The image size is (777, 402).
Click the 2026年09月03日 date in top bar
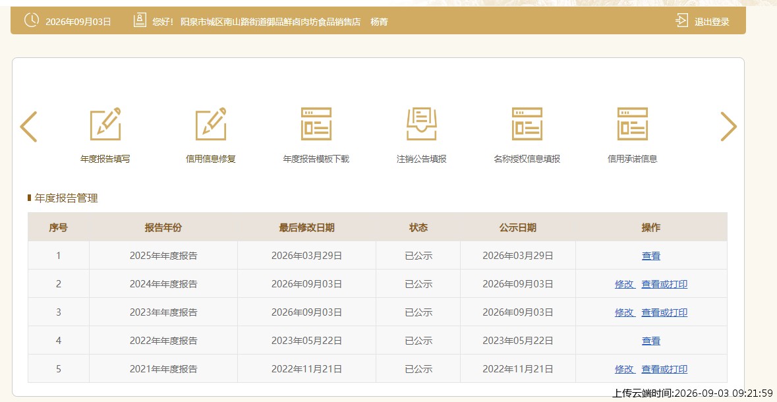78,22
